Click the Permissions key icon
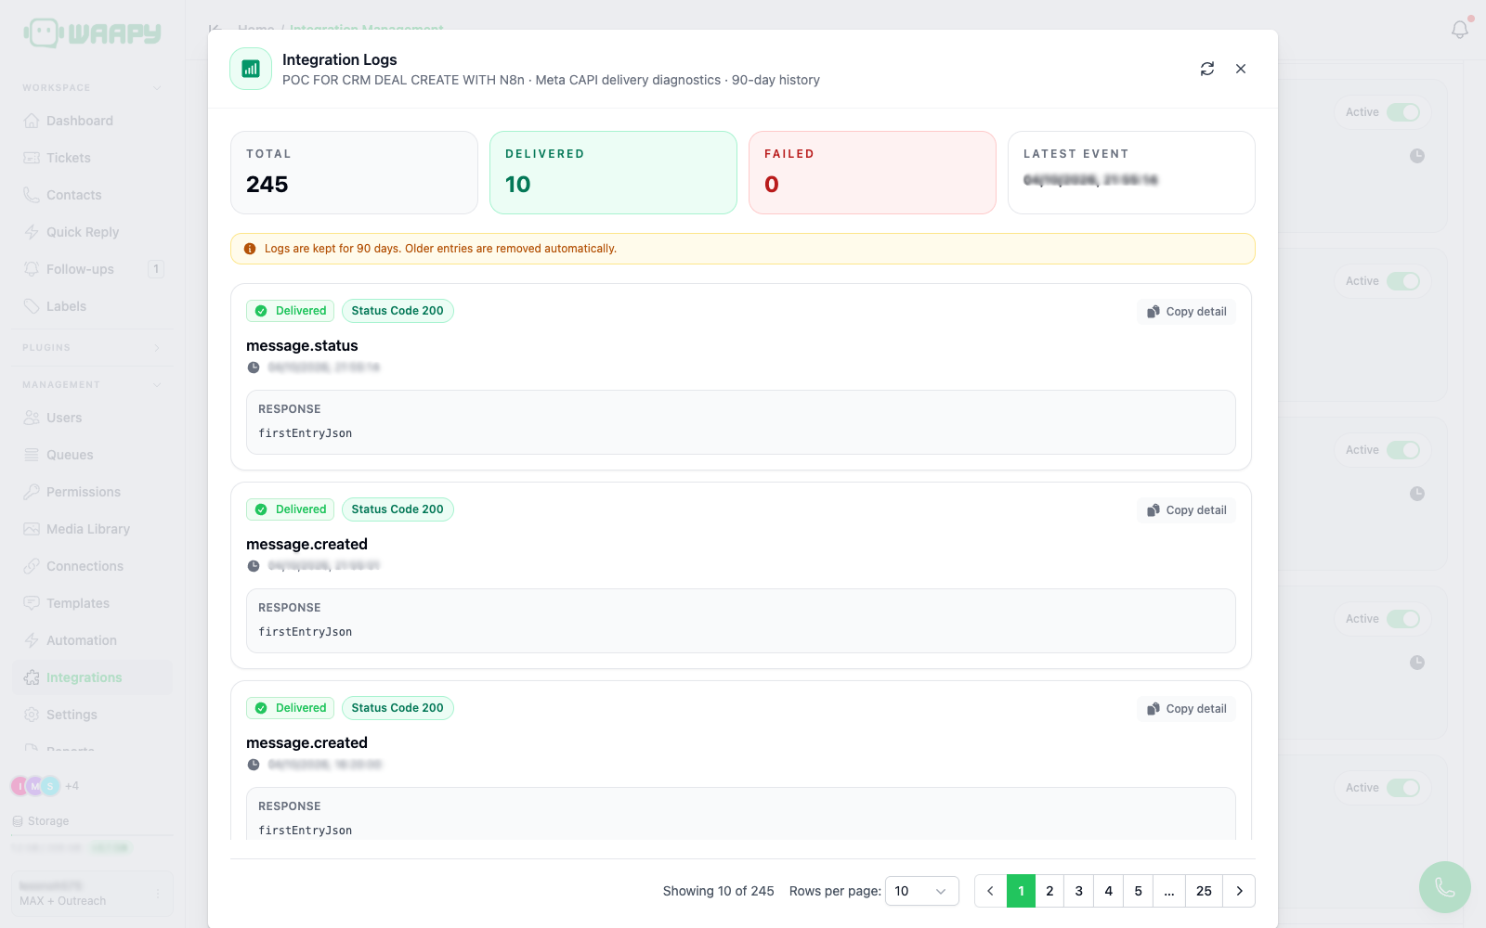The image size is (1486, 928). click(32, 492)
